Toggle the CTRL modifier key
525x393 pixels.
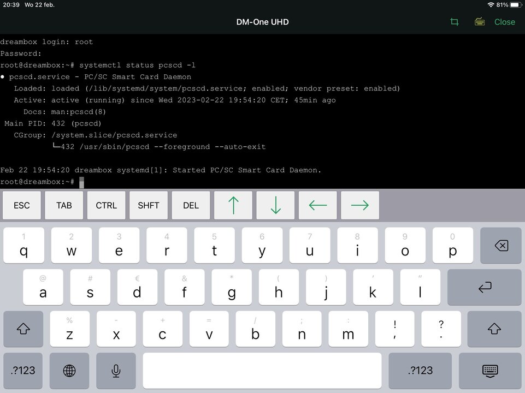pos(106,205)
